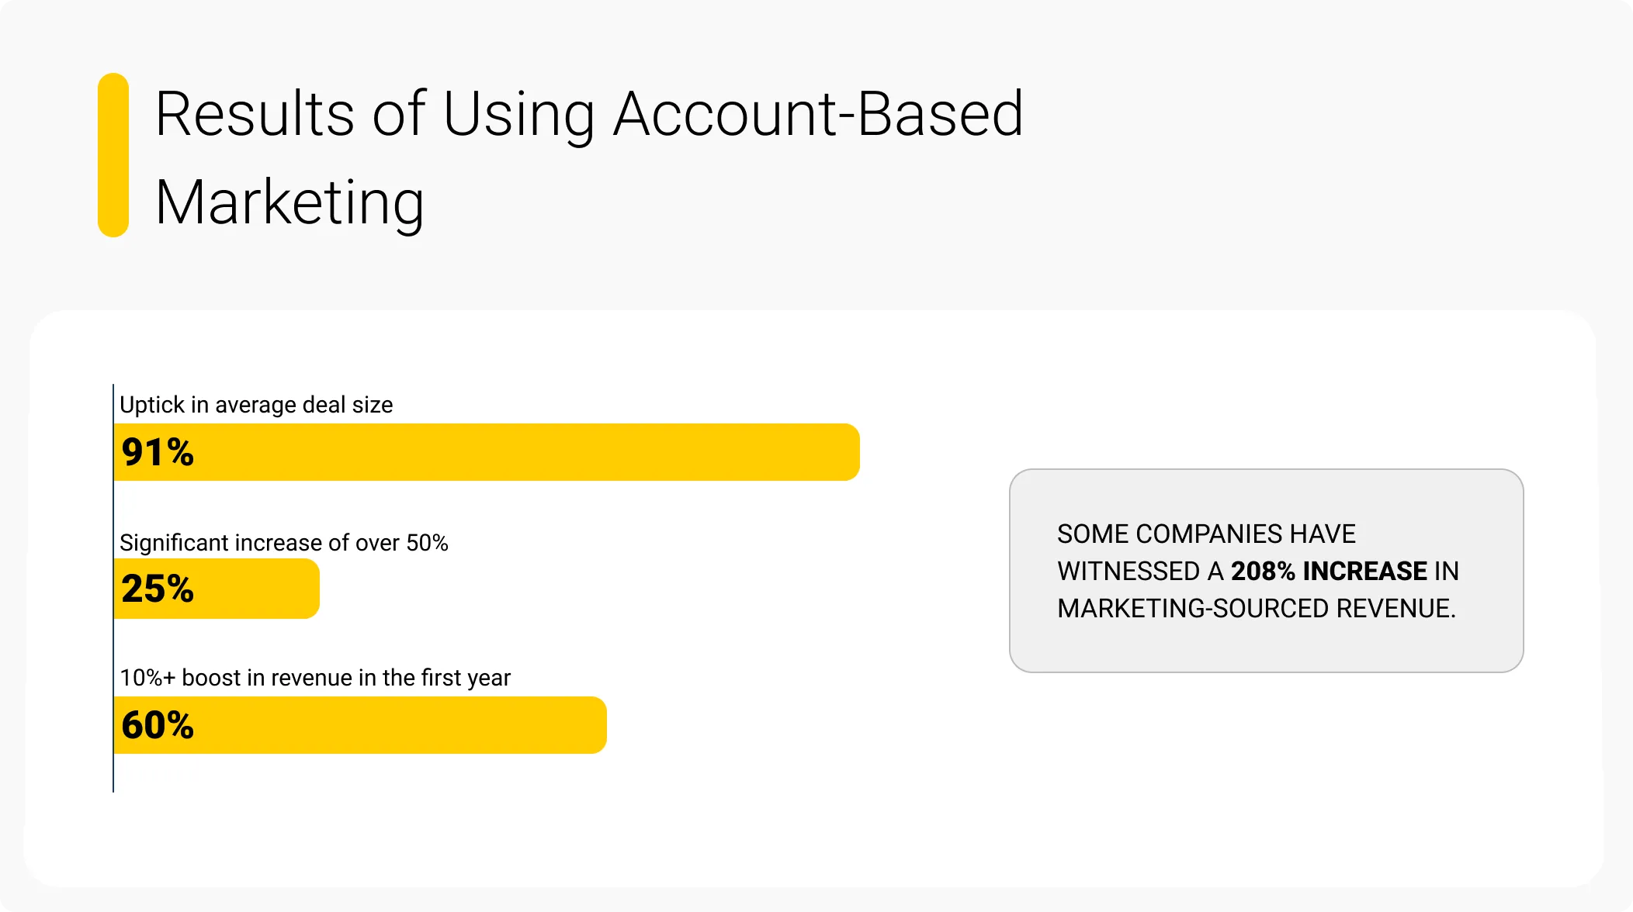Click the '208% INCREASE' bold text
The height and width of the screenshot is (912, 1633).
pos(1329,572)
